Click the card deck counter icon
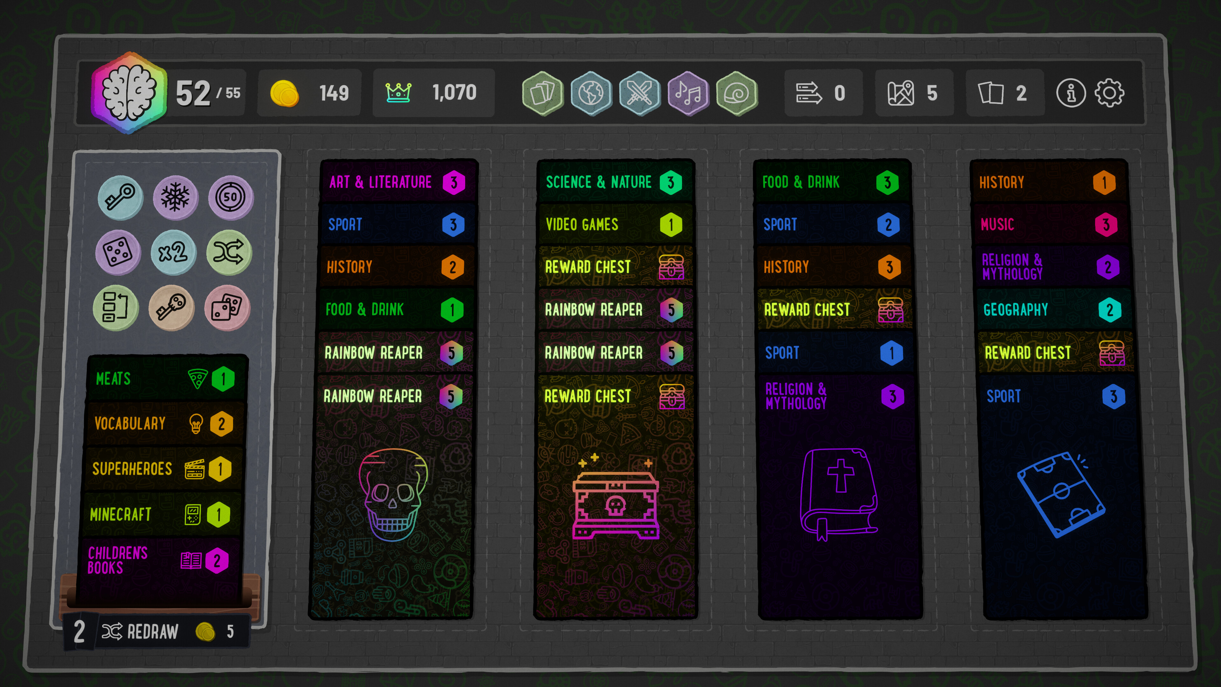 991,93
